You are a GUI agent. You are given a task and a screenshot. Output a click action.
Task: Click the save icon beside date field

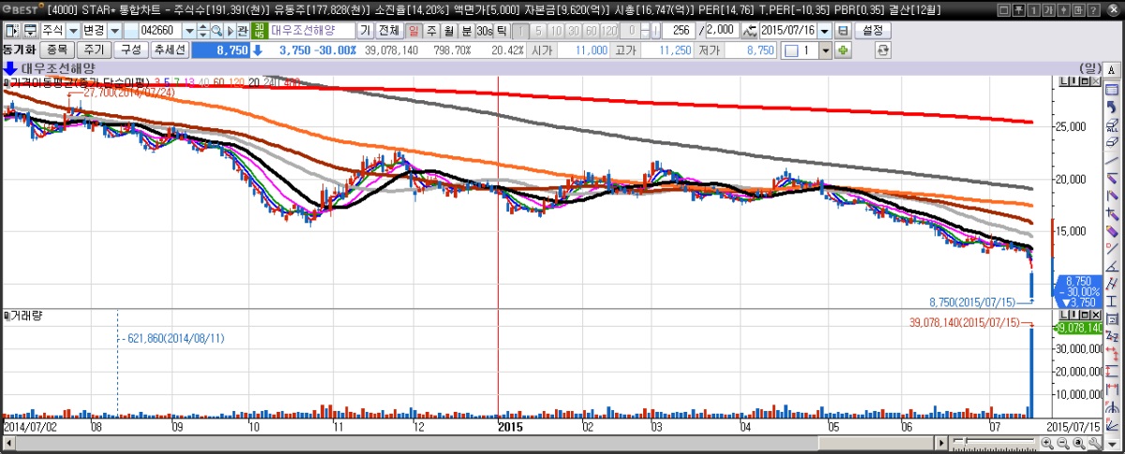[843, 30]
